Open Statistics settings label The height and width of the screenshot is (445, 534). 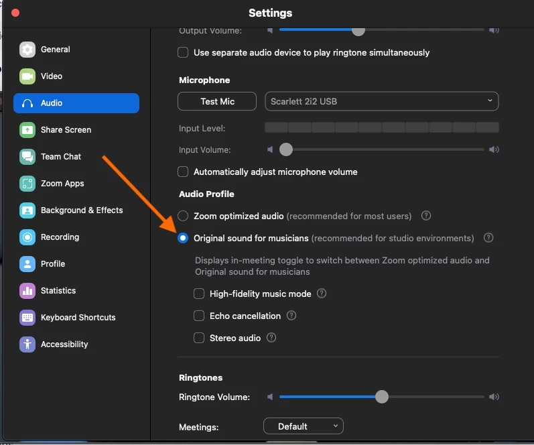pos(58,291)
